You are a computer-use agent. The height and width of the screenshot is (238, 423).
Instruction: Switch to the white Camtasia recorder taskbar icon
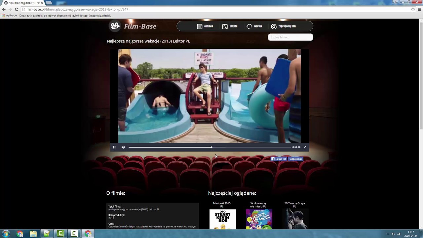(74, 234)
